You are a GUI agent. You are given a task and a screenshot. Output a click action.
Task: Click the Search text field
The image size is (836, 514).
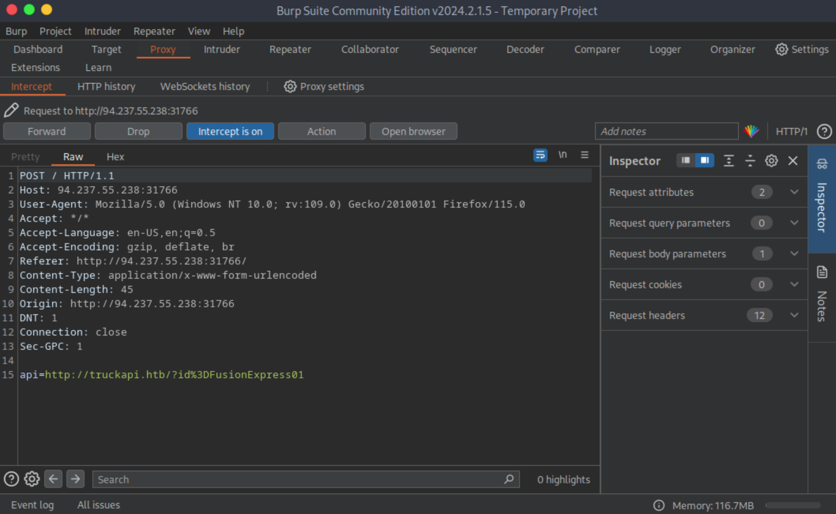click(x=306, y=479)
